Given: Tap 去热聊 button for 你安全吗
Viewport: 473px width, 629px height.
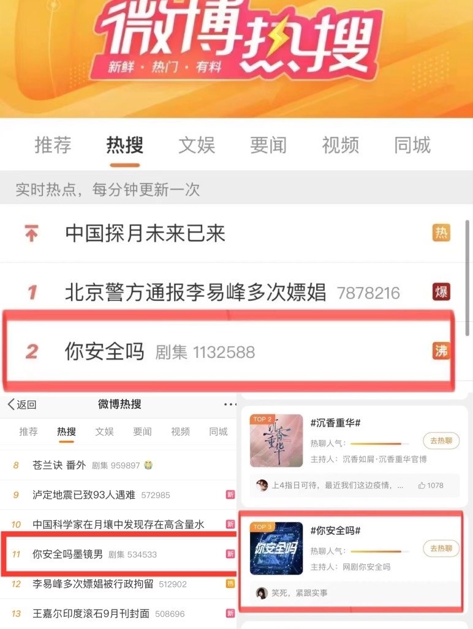Looking at the screenshot, I should [x=441, y=548].
